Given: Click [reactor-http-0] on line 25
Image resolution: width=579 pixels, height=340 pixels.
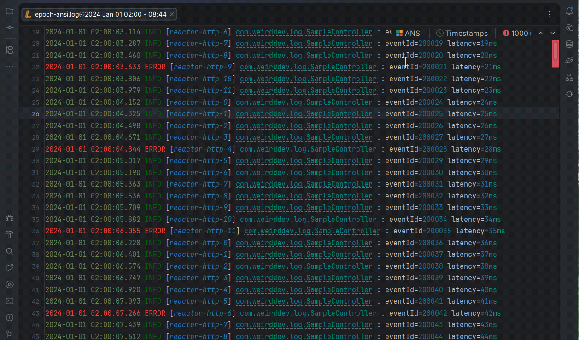Looking at the screenshot, I should click(x=199, y=102).
